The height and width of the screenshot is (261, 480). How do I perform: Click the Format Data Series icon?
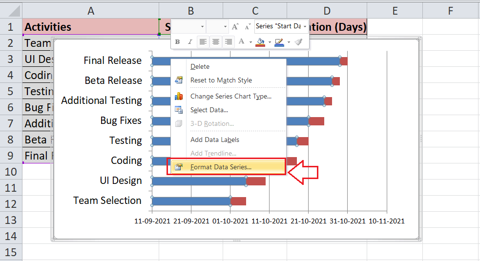click(x=179, y=167)
